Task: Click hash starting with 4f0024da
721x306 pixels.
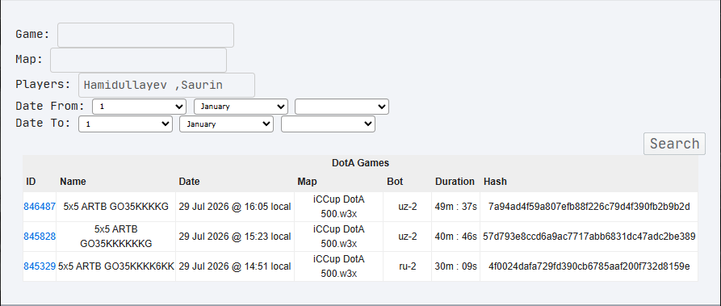Action: pyautogui.click(x=589, y=266)
